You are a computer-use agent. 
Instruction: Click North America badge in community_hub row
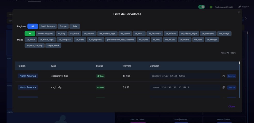pyautogui.click(x=28, y=76)
